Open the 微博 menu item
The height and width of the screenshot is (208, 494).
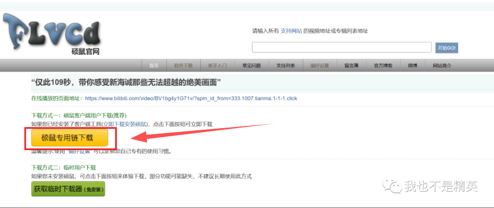pos(412,66)
